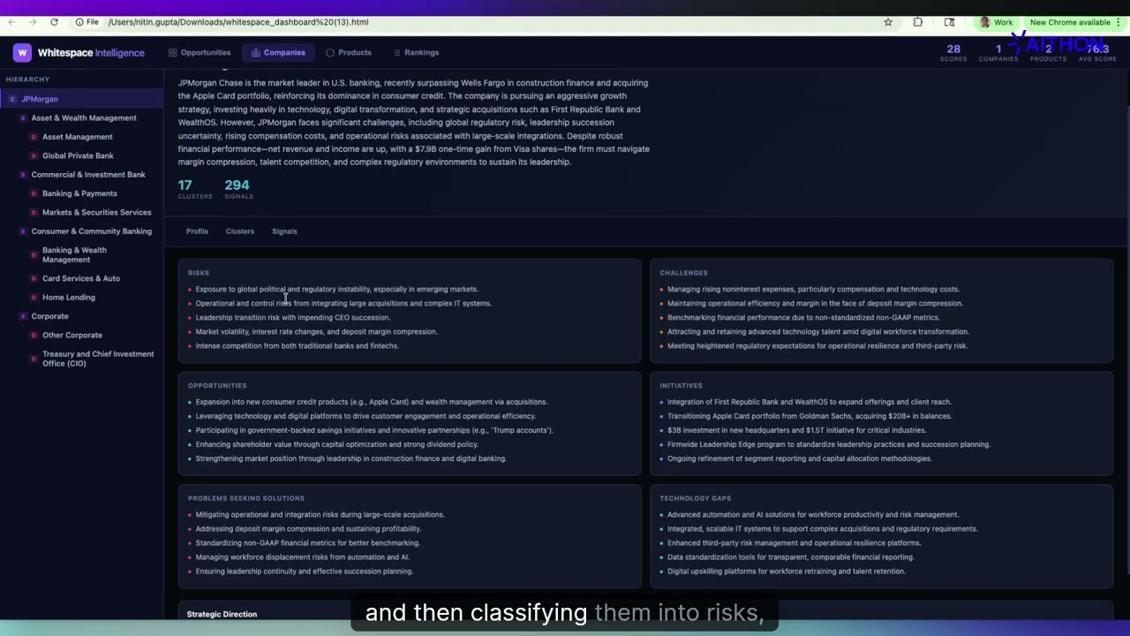Click D badge beside Global Private Bank
The width and height of the screenshot is (1130, 636).
point(34,155)
